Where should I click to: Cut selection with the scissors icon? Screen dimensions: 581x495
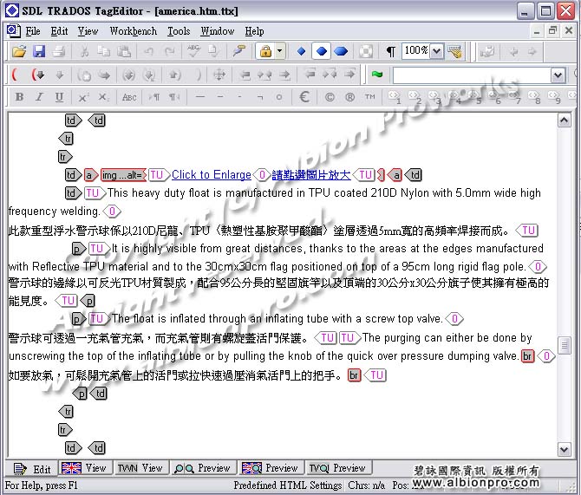(x=84, y=51)
